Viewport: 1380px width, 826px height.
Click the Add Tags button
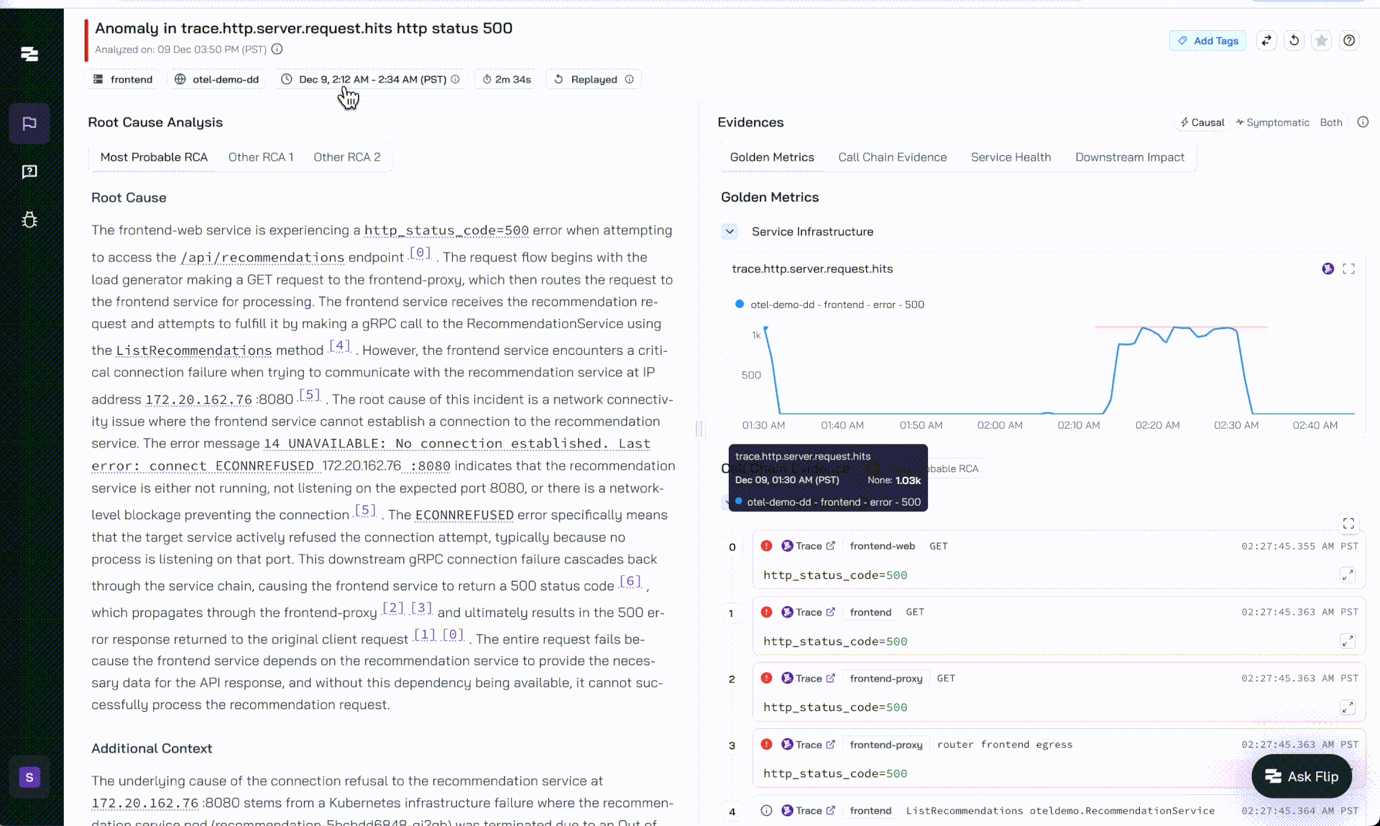pyautogui.click(x=1207, y=41)
